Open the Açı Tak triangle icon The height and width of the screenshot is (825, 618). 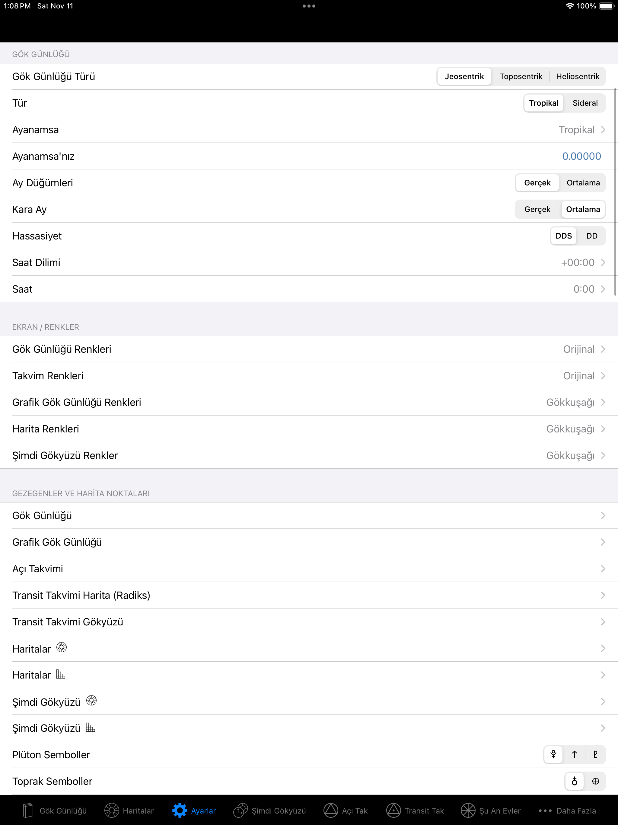(331, 811)
